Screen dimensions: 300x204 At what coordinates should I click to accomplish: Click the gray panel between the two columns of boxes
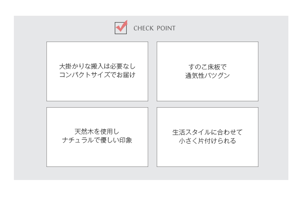pyautogui.click(x=152, y=104)
